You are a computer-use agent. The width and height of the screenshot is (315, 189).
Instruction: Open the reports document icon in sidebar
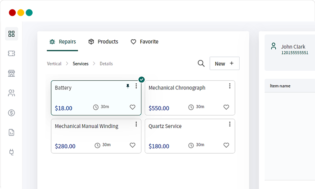11,133
